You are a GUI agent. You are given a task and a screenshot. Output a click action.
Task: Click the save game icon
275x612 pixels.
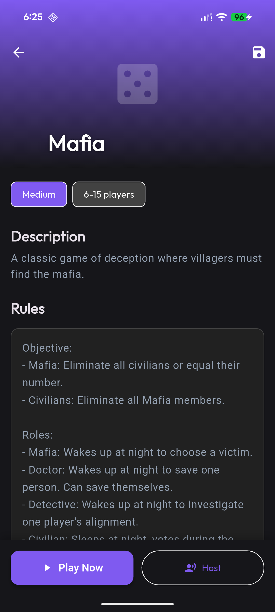[259, 53]
